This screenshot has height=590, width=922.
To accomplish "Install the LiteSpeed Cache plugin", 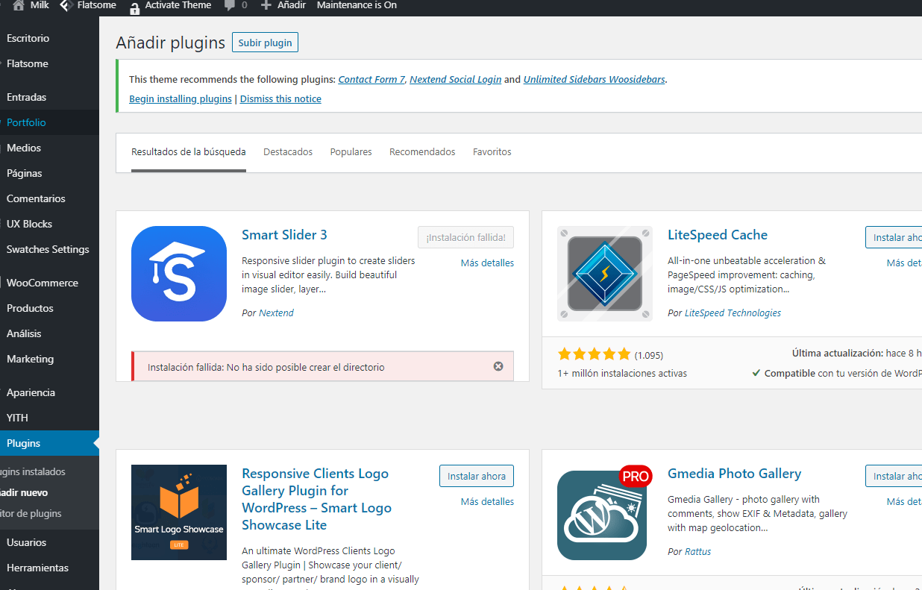I will (x=894, y=237).
